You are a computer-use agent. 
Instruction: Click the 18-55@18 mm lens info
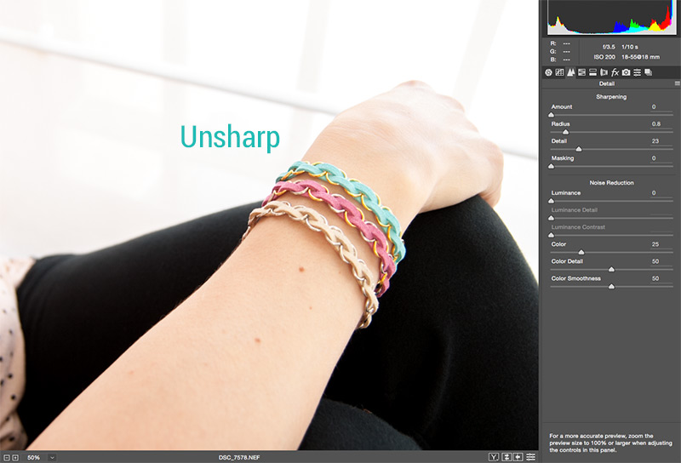[x=641, y=57]
